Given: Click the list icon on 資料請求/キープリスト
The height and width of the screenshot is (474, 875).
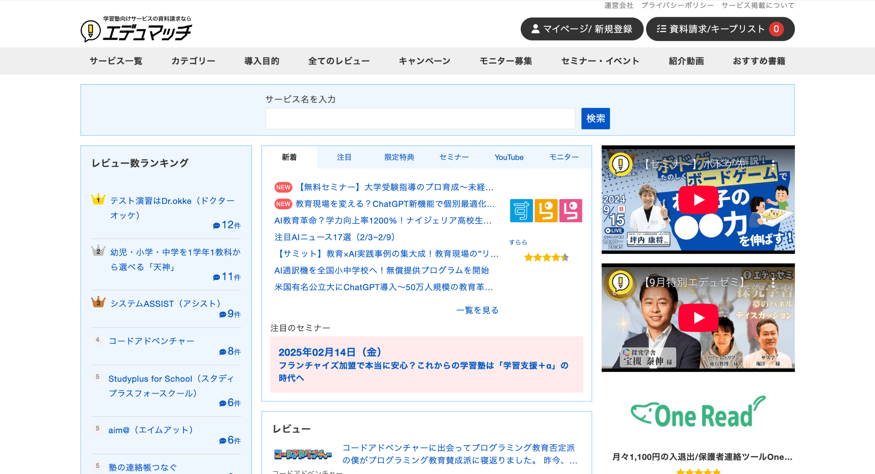Looking at the screenshot, I should pos(662,29).
